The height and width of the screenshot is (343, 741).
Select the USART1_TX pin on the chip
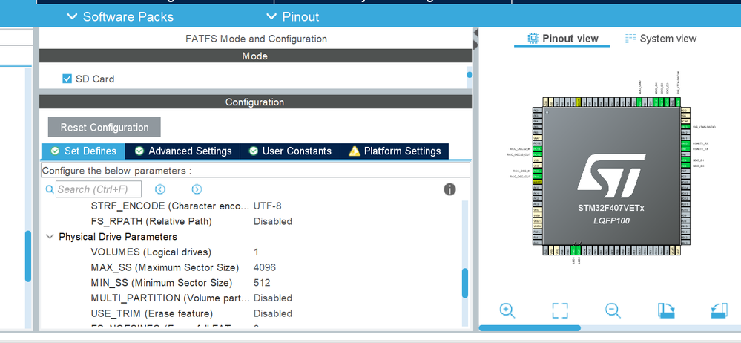coord(685,149)
